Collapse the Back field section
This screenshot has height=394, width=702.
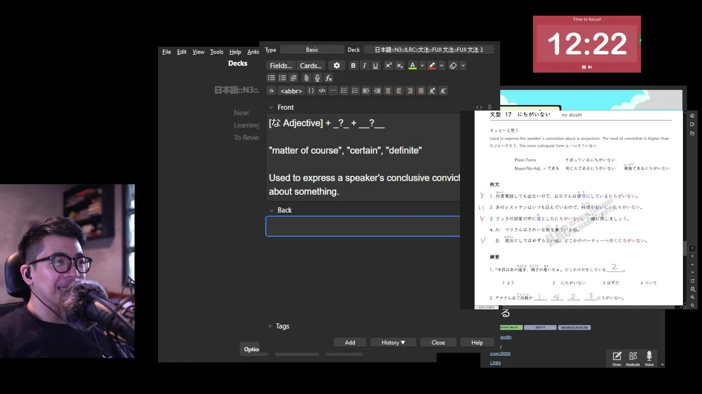pos(271,210)
